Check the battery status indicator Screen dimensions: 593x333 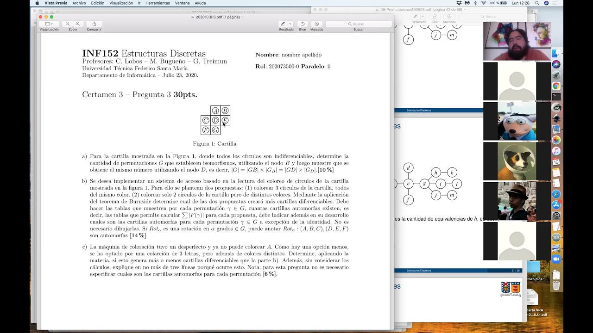click(499, 3)
